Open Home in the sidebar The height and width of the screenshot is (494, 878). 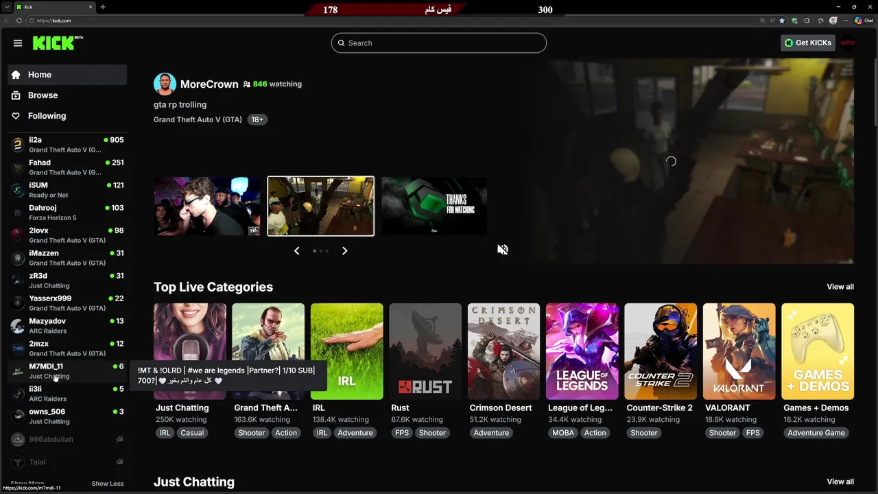[x=67, y=75]
